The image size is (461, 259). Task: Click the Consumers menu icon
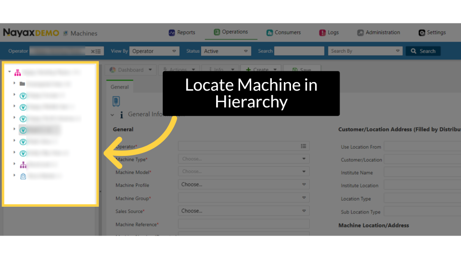[x=269, y=33]
